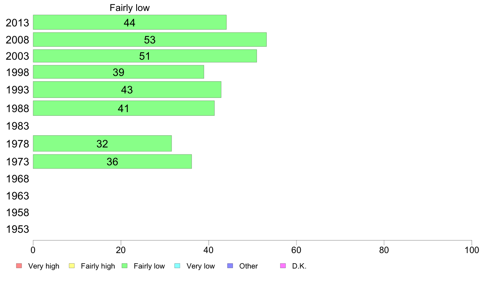Viewport: 483px width, 299px height.
Task: Select the 2008 bar showing 53
Action: coord(150,39)
